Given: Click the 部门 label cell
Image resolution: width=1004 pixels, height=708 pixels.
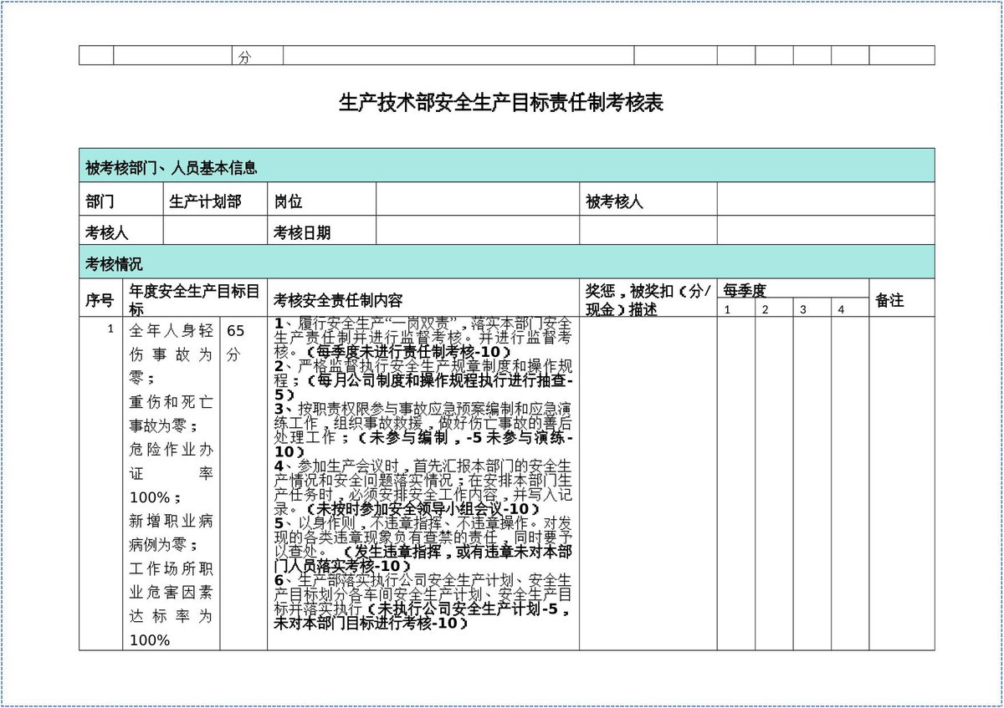Looking at the screenshot, I should 121,200.
